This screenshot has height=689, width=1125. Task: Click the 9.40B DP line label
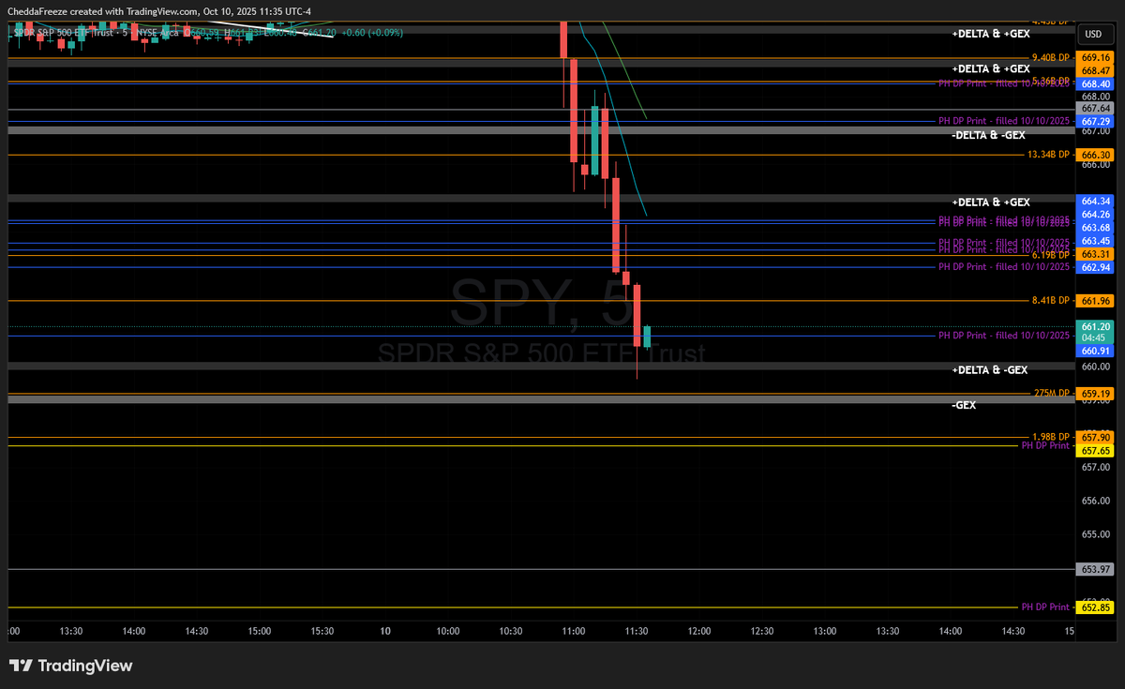tap(1051, 58)
